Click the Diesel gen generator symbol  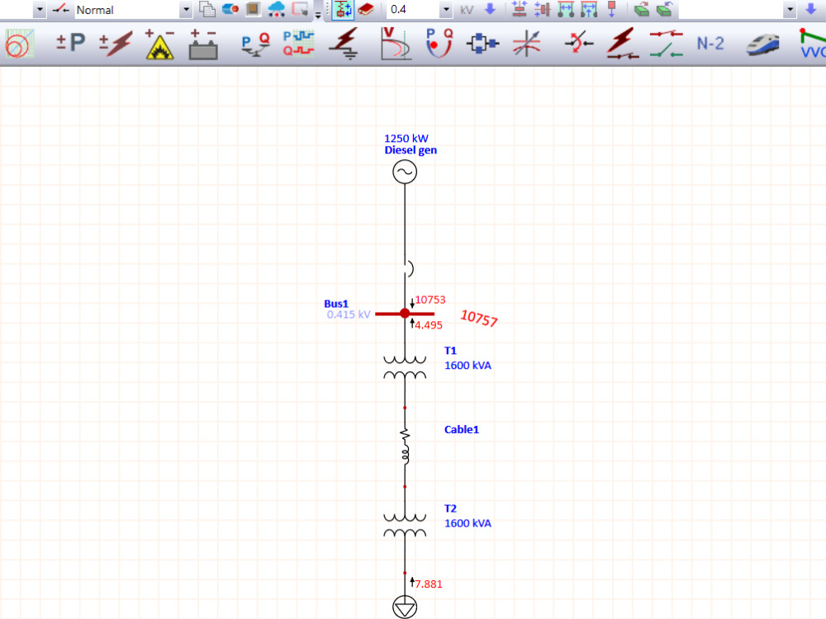pos(405,171)
